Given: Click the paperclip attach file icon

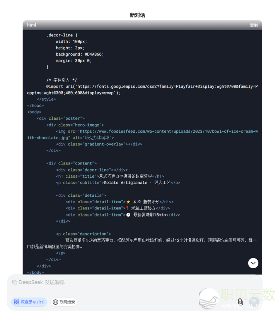Looking at the screenshot, I should [x=240, y=302].
